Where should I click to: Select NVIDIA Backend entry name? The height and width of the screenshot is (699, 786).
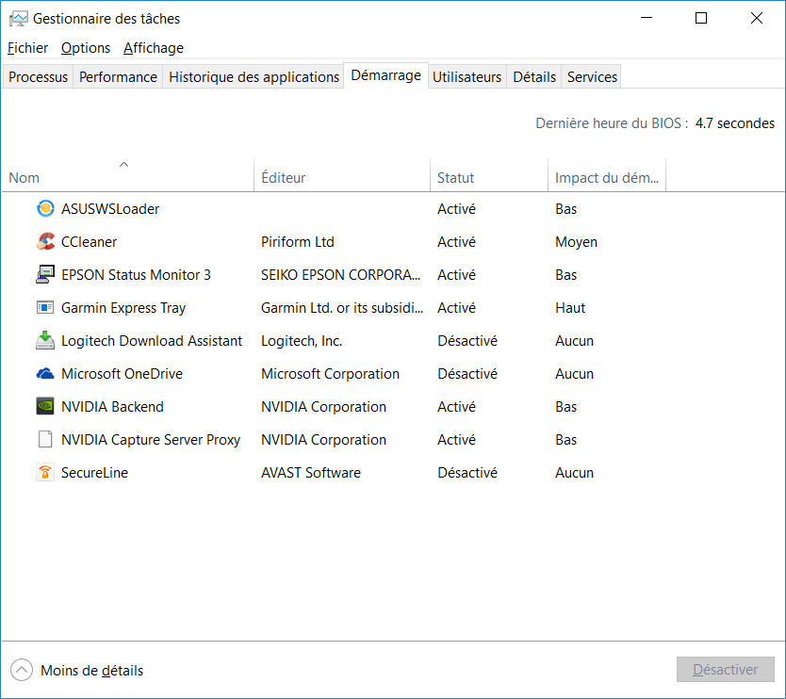pyautogui.click(x=112, y=407)
